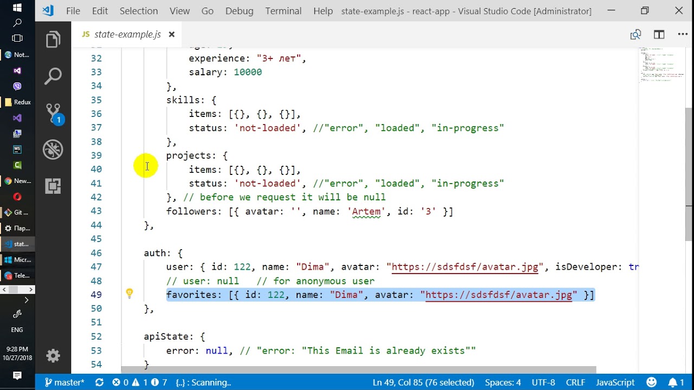Open the Explorer view in activity bar

53,40
